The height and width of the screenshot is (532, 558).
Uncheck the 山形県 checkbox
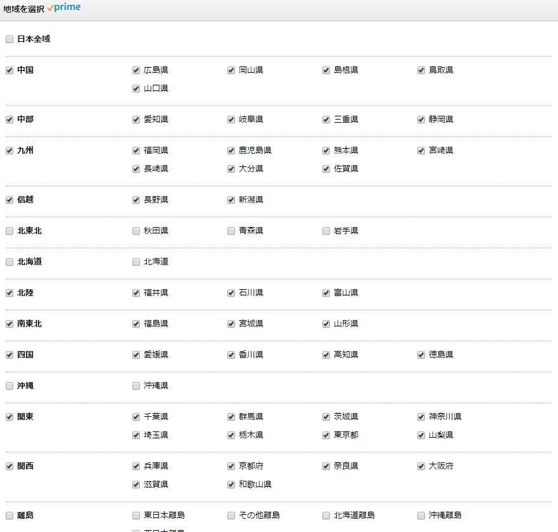[326, 324]
